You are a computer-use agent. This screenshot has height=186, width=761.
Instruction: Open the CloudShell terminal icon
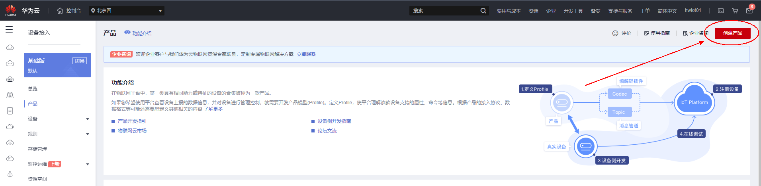(x=721, y=11)
